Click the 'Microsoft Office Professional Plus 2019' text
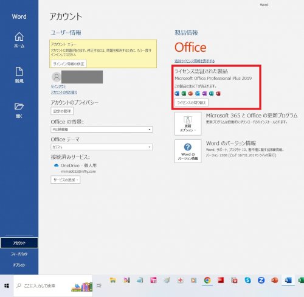 [x=213, y=78]
